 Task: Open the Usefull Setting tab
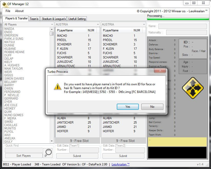[77, 19]
